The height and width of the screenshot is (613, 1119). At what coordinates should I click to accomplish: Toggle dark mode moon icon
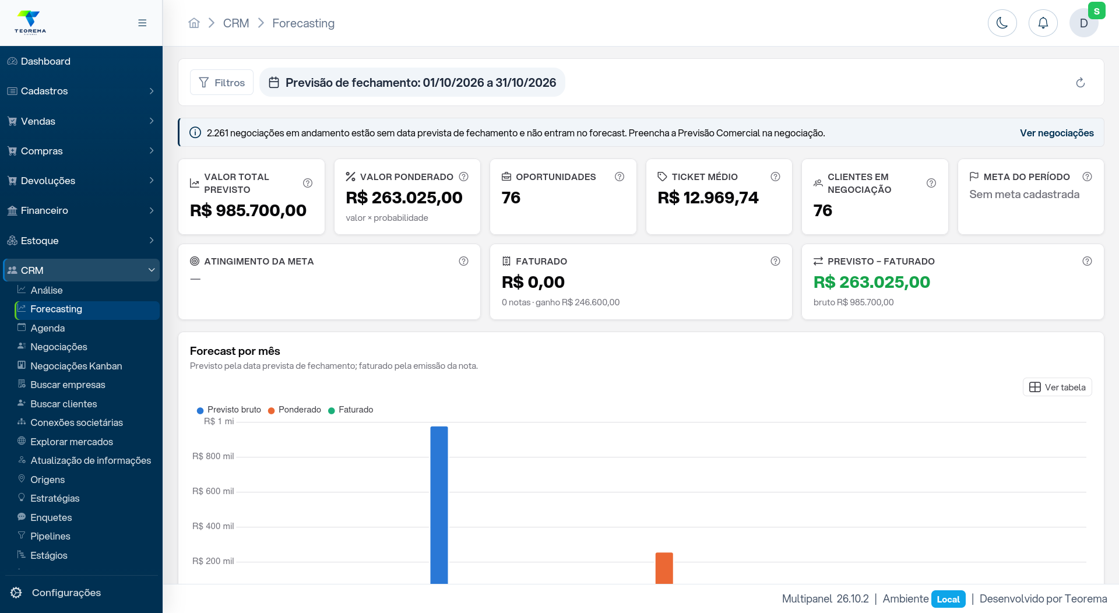click(x=1002, y=23)
